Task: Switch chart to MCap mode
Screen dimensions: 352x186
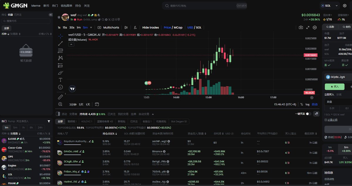Action: pos(178,27)
